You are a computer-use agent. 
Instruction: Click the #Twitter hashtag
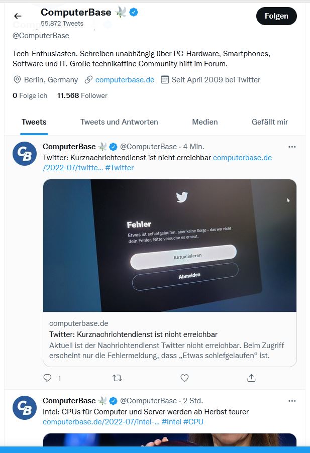[120, 168]
